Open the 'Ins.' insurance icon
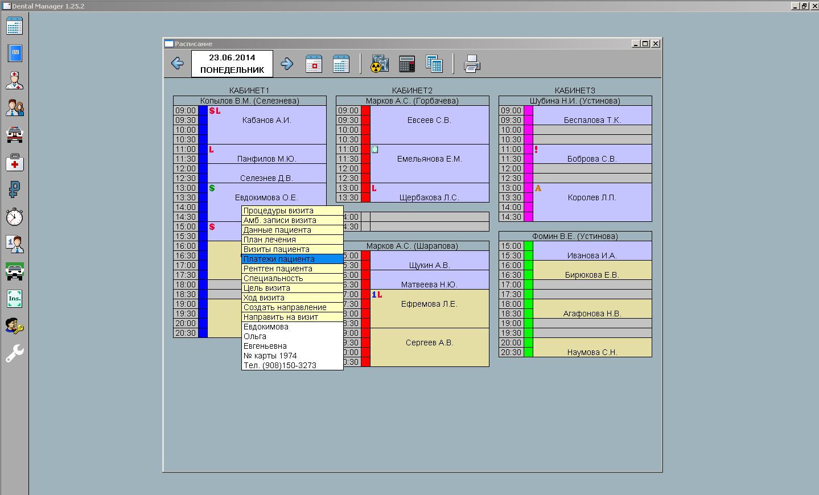819x495 pixels. pyautogui.click(x=15, y=299)
